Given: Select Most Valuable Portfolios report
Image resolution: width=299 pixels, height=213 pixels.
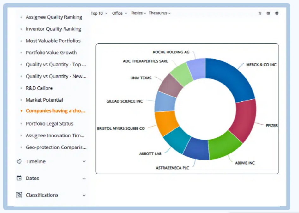Looking at the screenshot, I should (x=53, y=41).
